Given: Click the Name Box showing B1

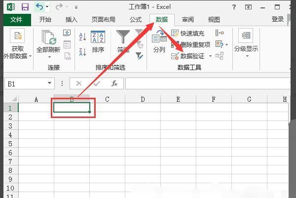Looking at the screenshot, I should coord(26,84).
